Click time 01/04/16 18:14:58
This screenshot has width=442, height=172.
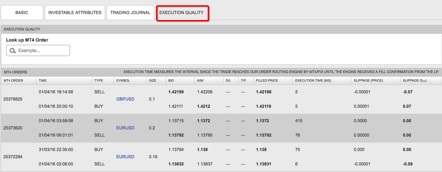[x=56, y=92]
